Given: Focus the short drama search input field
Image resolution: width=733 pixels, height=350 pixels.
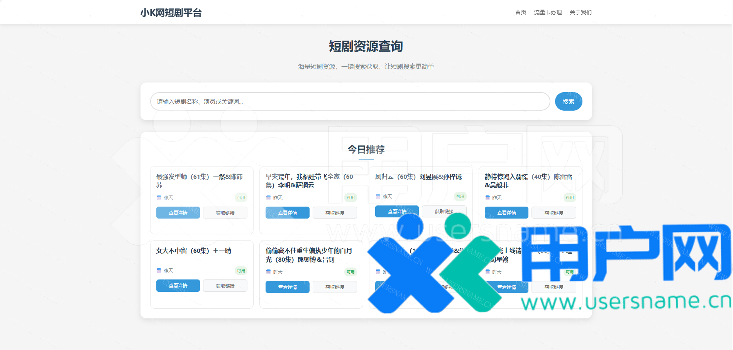Looking at the screenshot, I should (x=350, y=101).
